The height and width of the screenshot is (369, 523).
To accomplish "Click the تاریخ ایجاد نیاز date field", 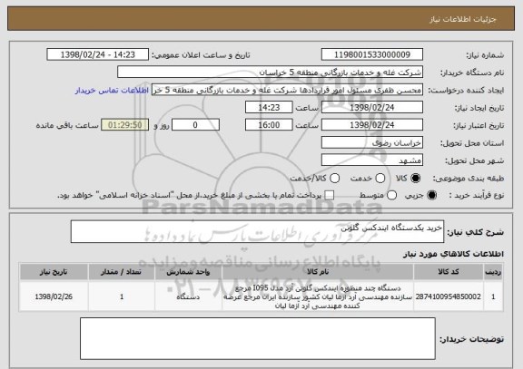I will [x=372, y=108].
